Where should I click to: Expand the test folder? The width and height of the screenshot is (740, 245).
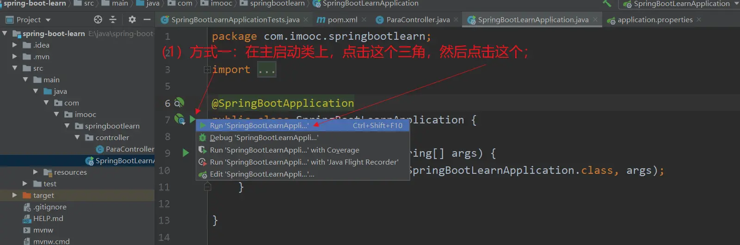point(25,184)
